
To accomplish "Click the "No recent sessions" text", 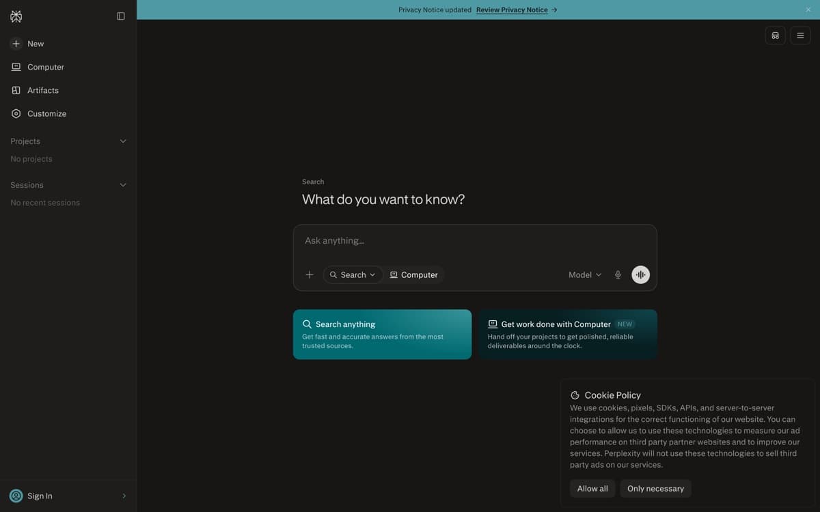I will (x=45, y=203).
